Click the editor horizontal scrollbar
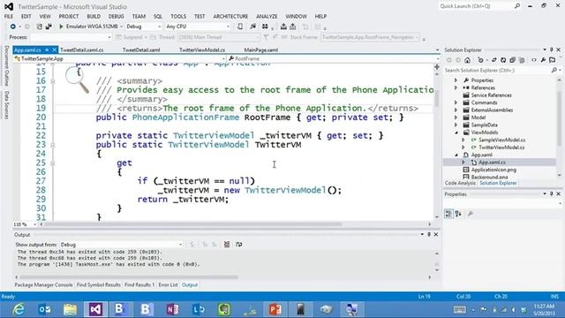Image resolution: width=565 pixels, height=318 pixels. click(192, 224)
